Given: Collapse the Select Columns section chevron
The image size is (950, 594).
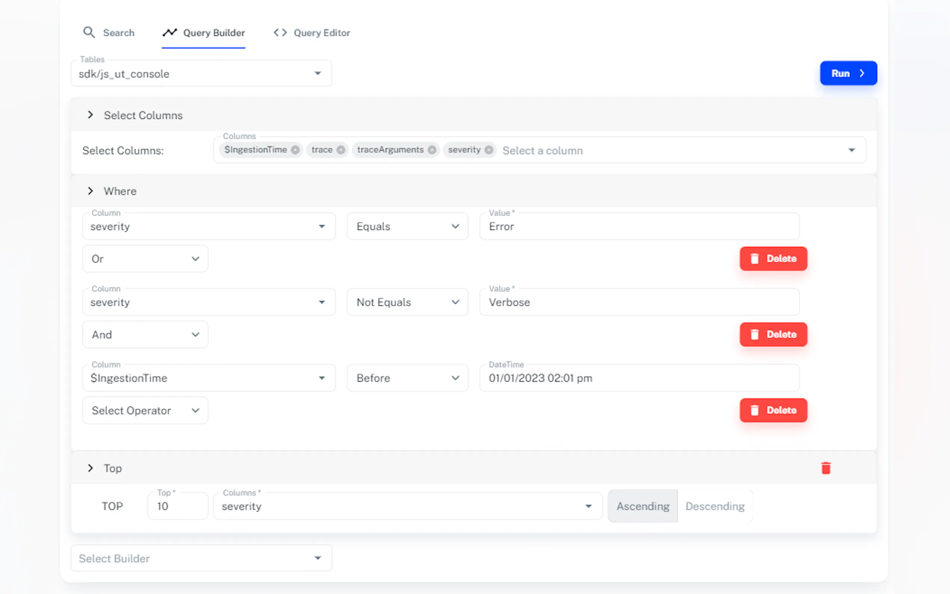Looking at the screenshot, I should (91, 115).
